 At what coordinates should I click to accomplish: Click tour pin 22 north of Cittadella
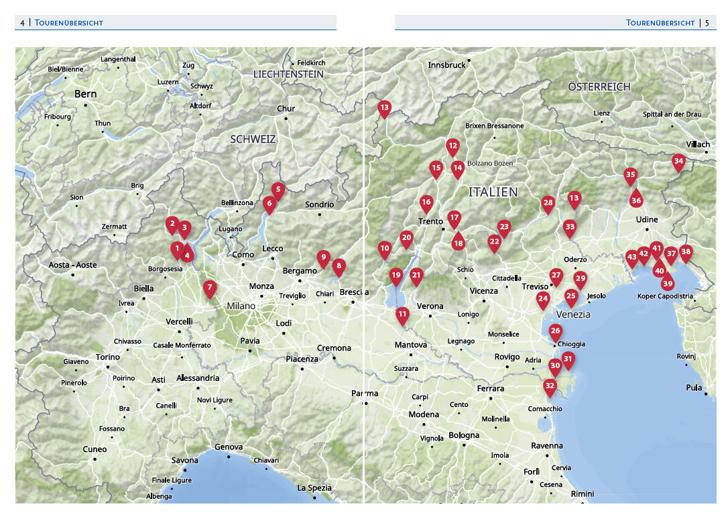[495, 242]
